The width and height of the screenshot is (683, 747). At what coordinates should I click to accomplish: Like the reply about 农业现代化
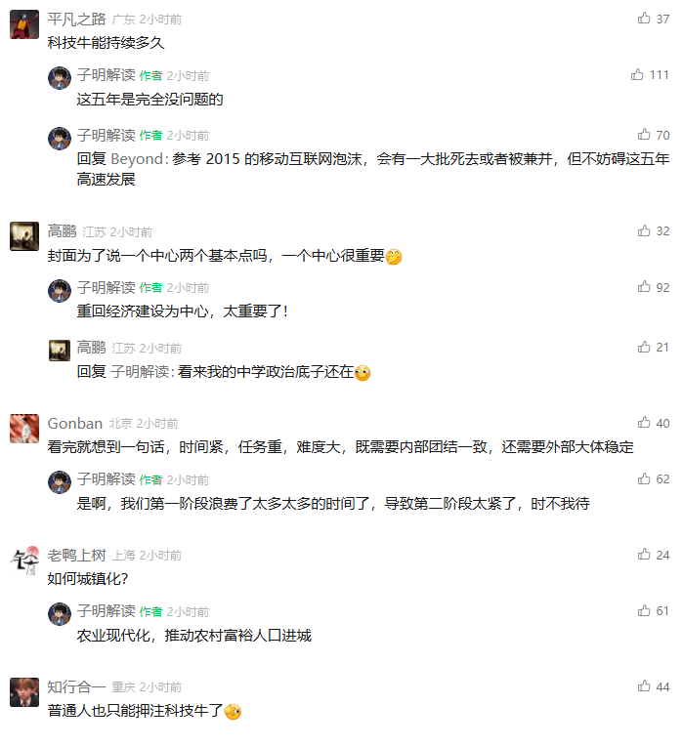tap(644, 611)
